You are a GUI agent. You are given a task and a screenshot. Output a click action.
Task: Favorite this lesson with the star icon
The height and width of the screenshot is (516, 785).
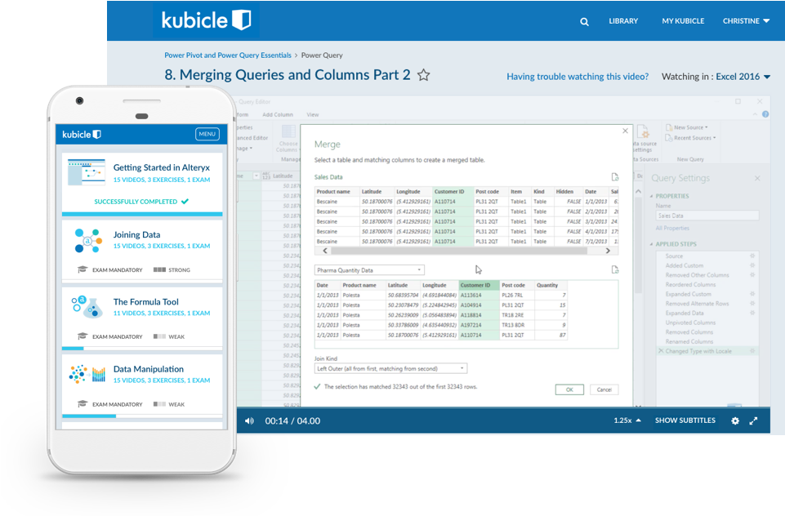pyautogui.click(x=423, y=75)
